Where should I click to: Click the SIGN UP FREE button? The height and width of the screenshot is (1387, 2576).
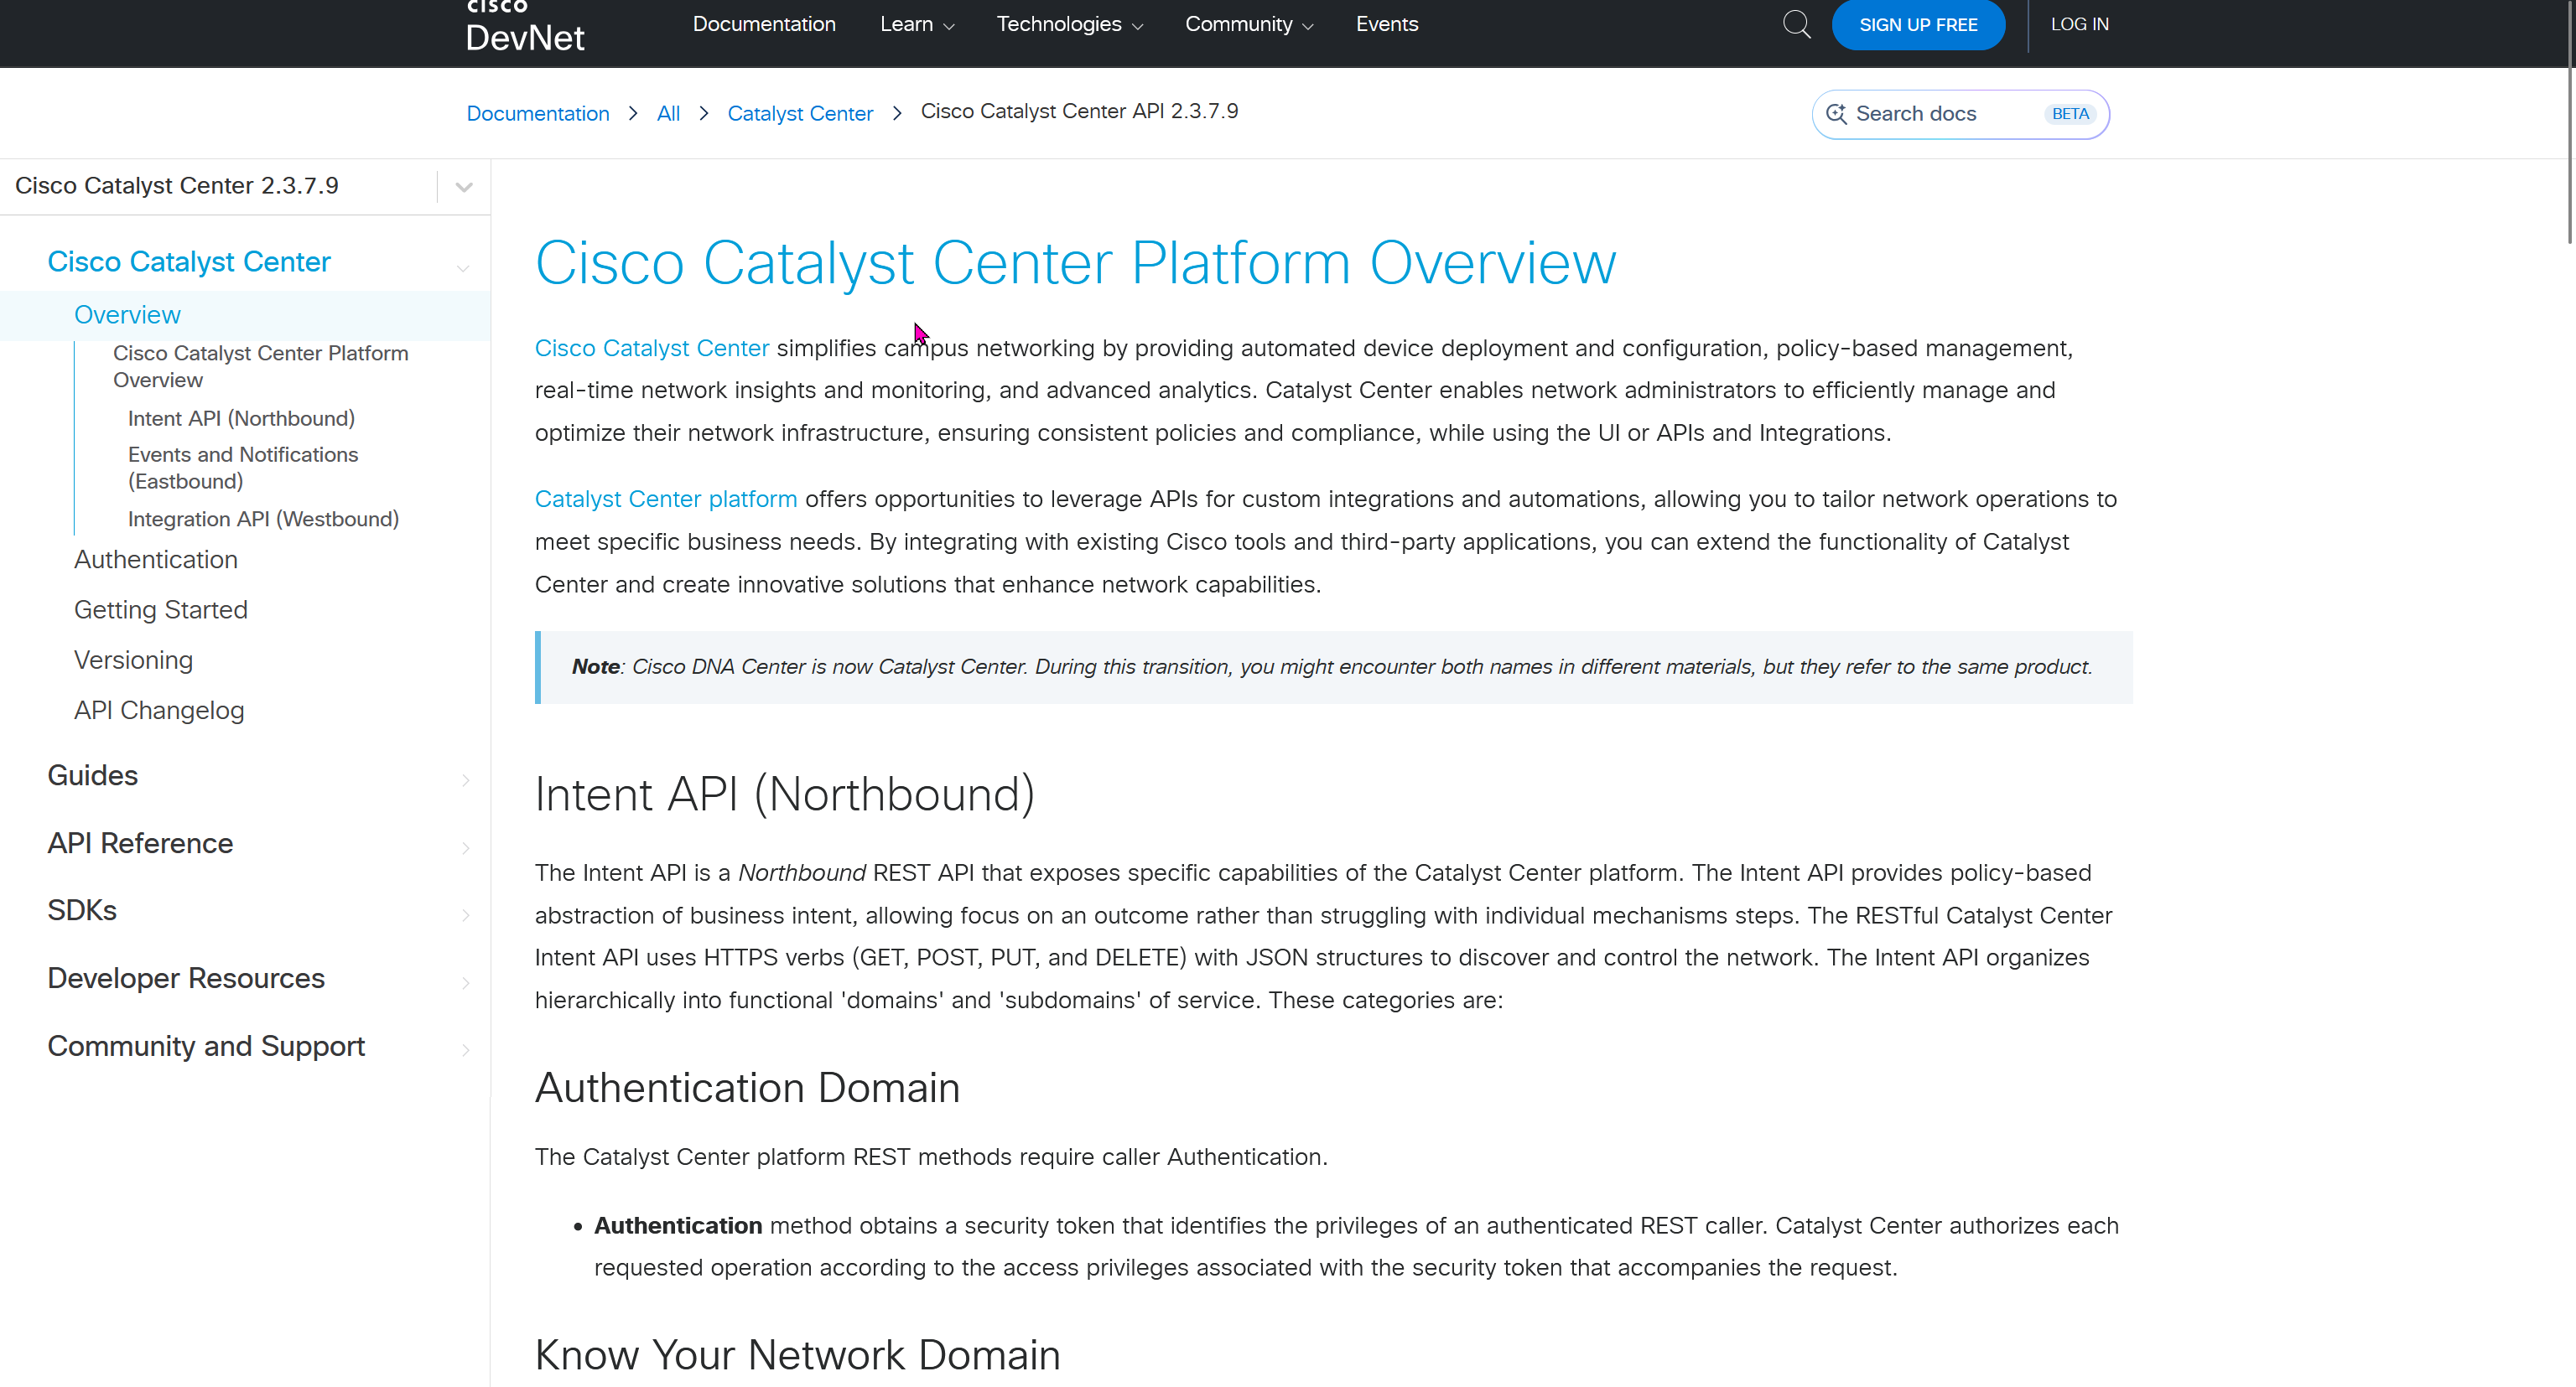tap(1917, 24)
